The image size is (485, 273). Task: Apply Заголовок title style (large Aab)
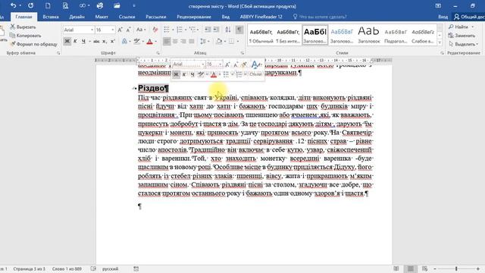(x=369, y=35)
